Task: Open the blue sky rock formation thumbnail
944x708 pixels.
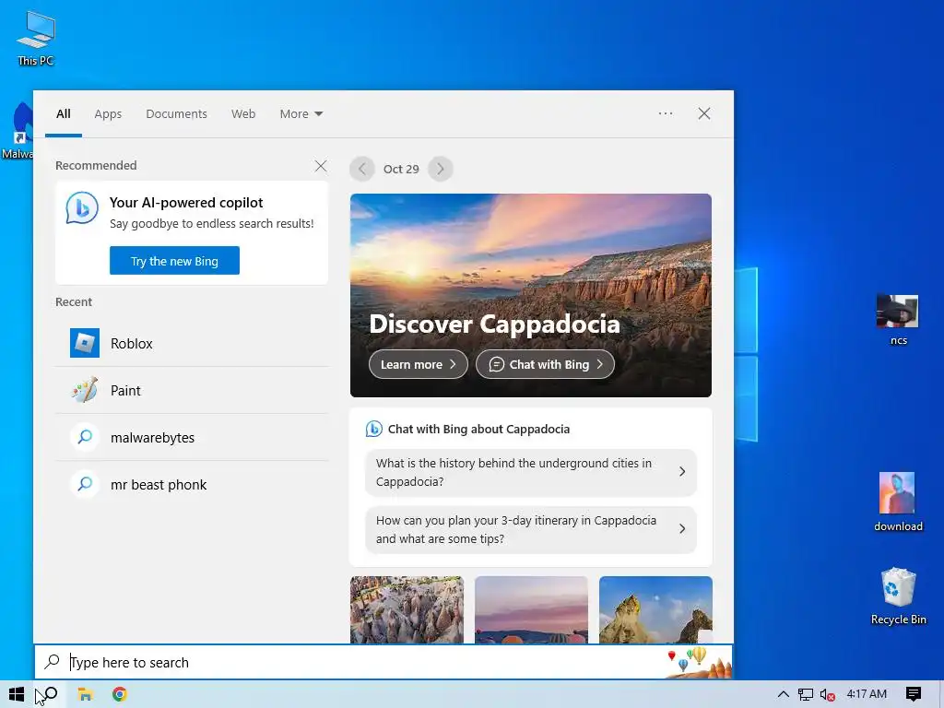Action: tap(655, 610)
